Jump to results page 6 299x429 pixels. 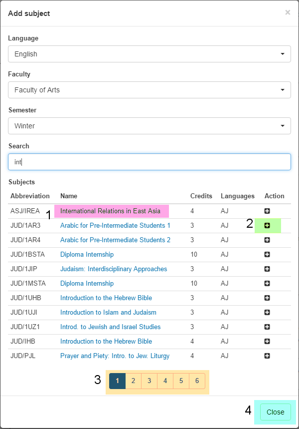click(197, 381)
